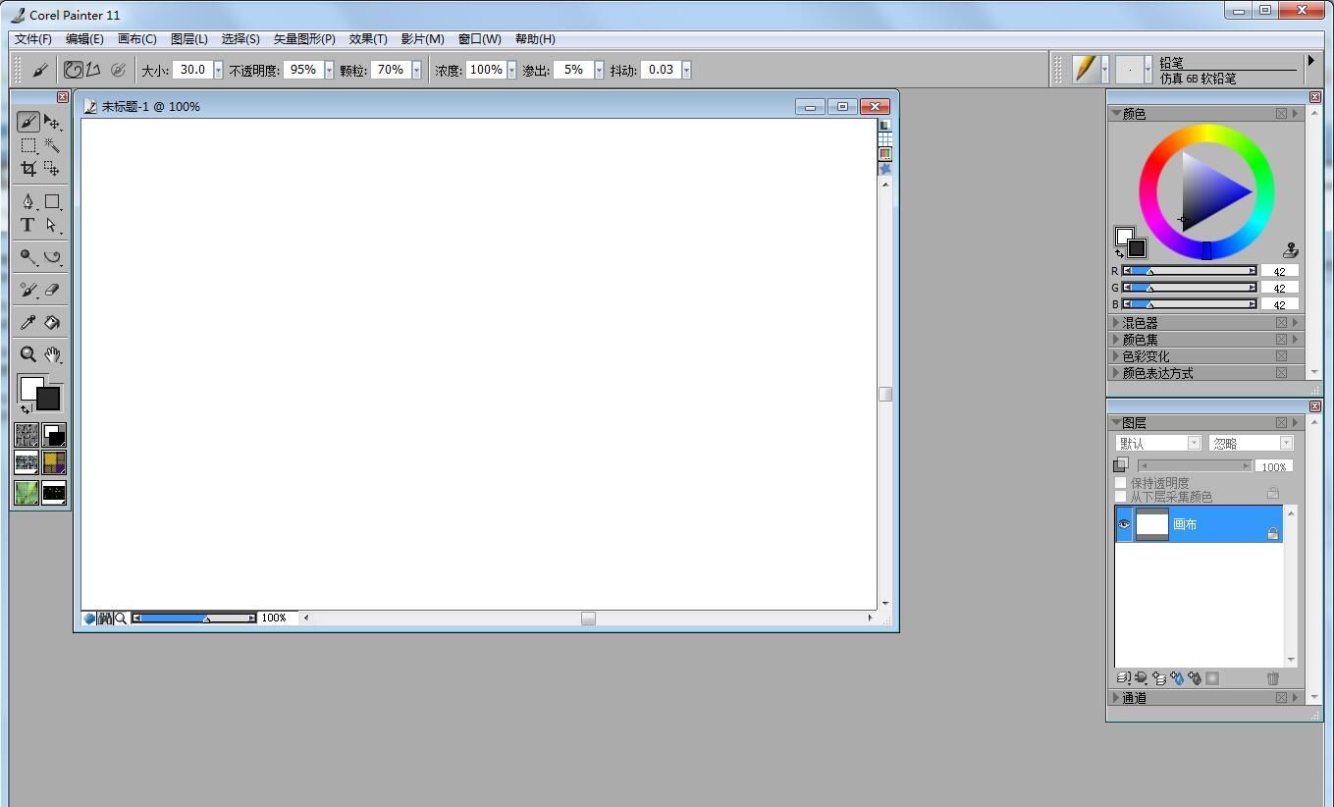Select the Crop tool
Screen dimensions: 1334x807
click(27, 169)
